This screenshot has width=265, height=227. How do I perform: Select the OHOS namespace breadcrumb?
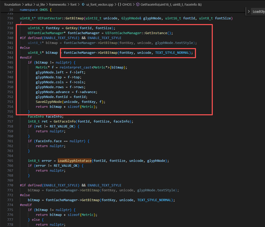pyautogui.click(x=127, y=5)
